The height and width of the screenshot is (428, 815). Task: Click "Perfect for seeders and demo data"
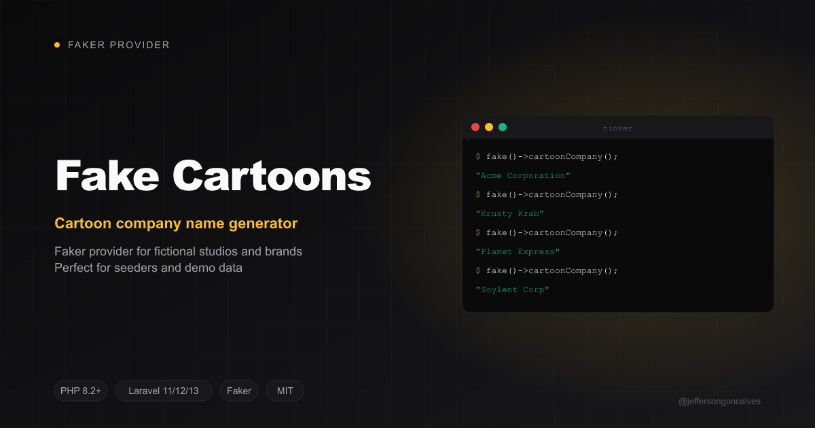point(148,268)
